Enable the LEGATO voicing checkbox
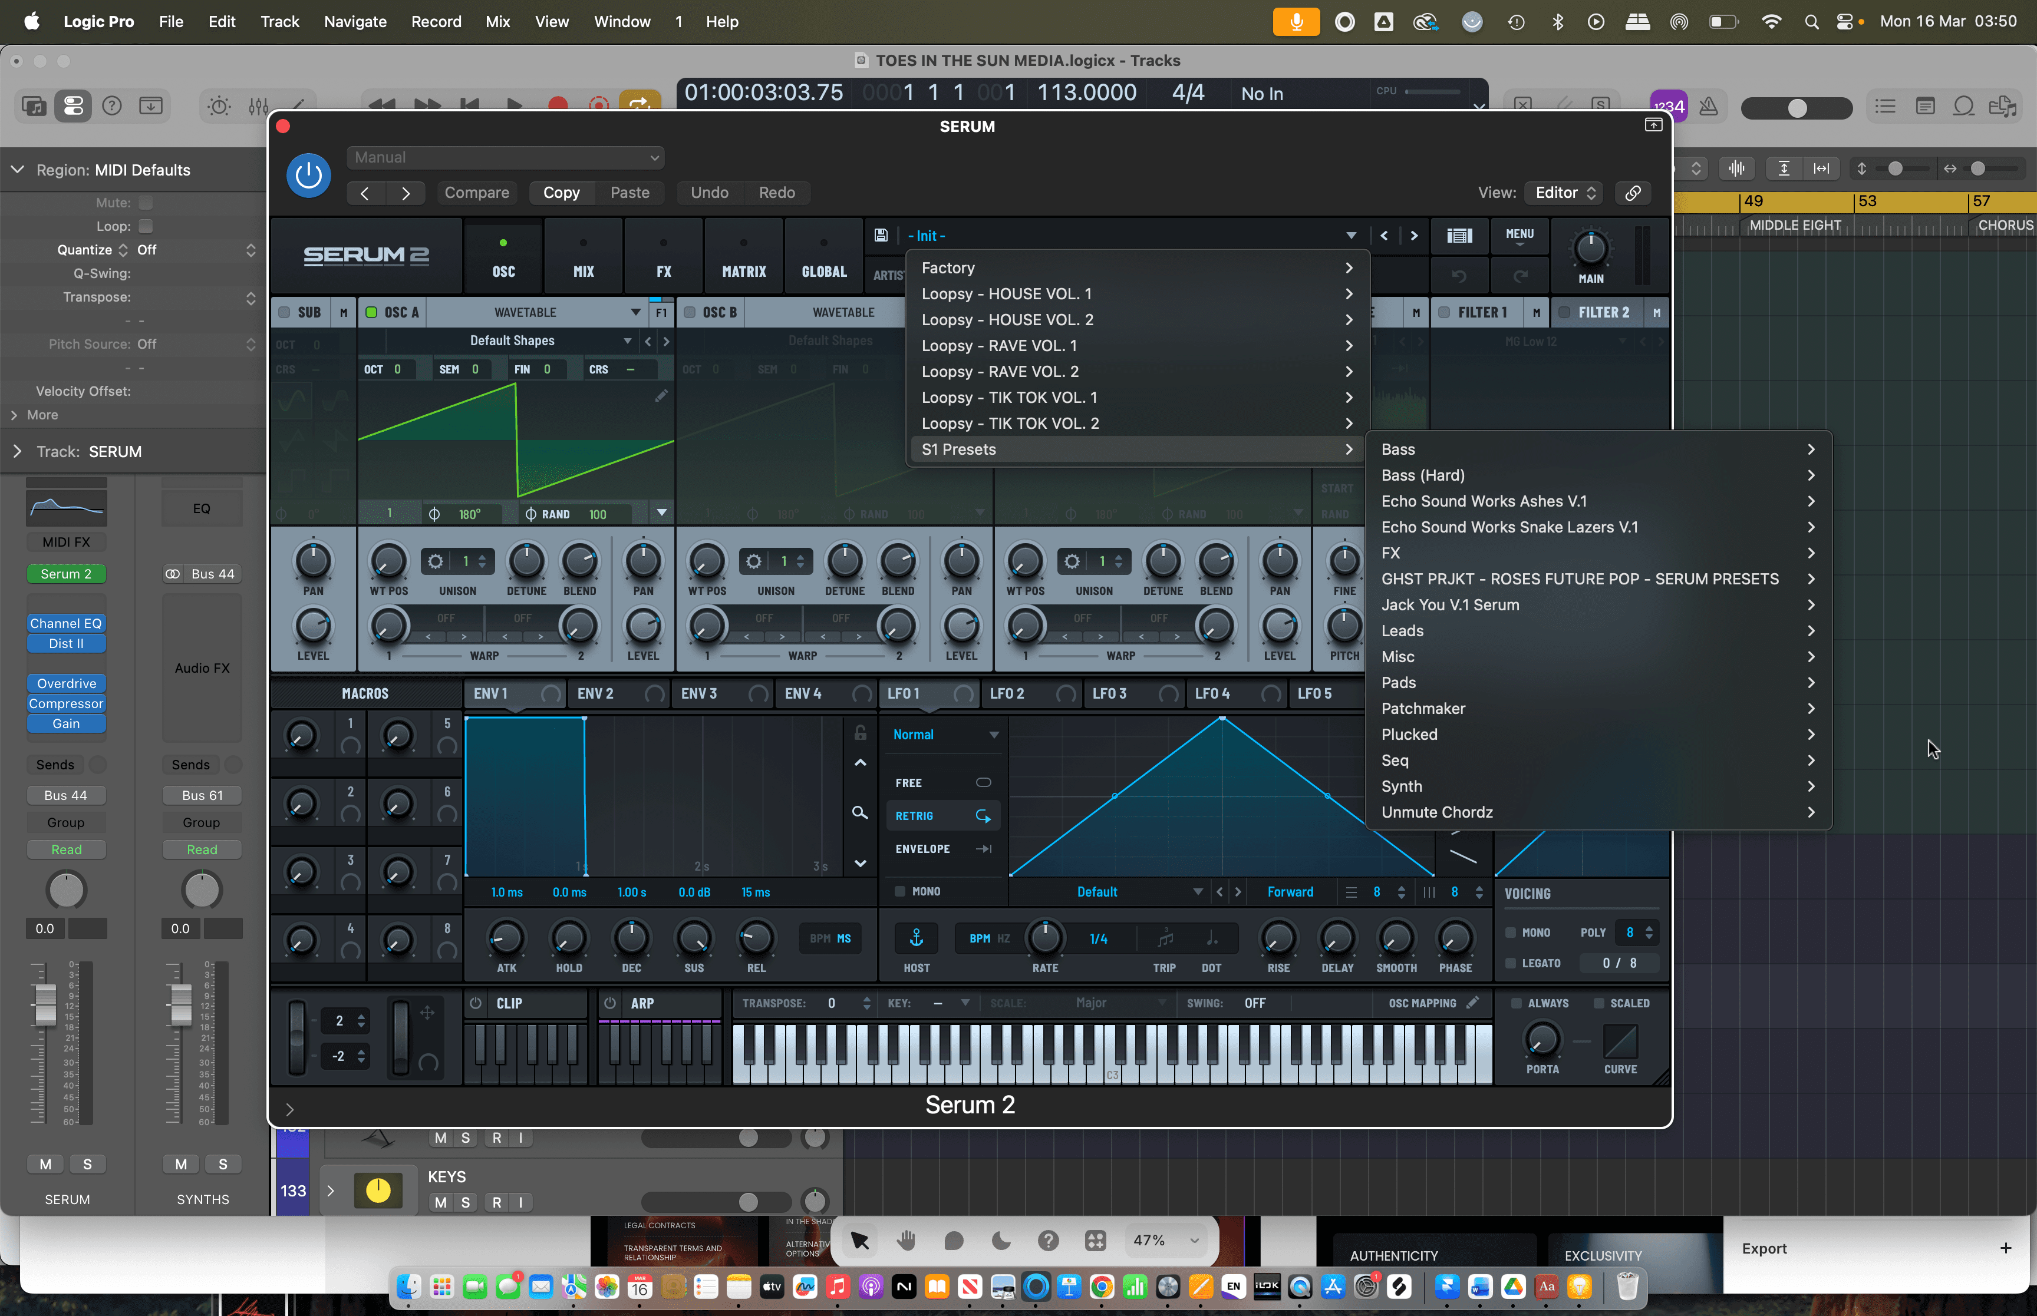Screen dimensions: 2037x1316 pyautogui.click(x=1511, y=963)
